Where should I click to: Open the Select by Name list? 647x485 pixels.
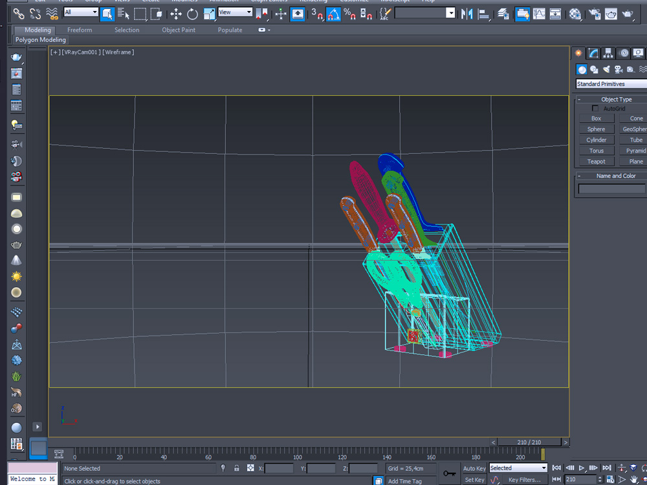[x=124, y=14]
